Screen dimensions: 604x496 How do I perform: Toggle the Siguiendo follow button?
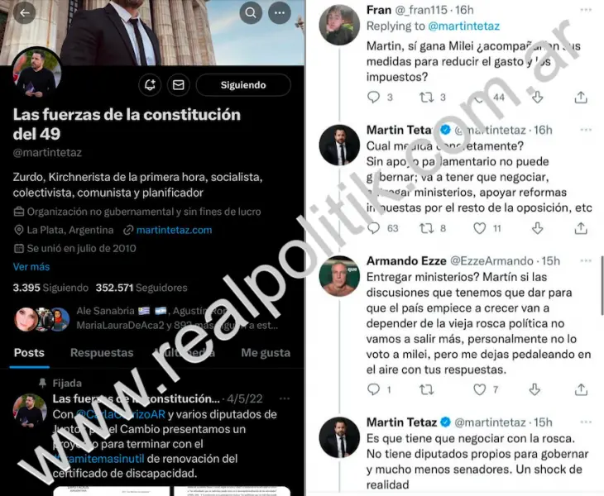click(243, 84)
